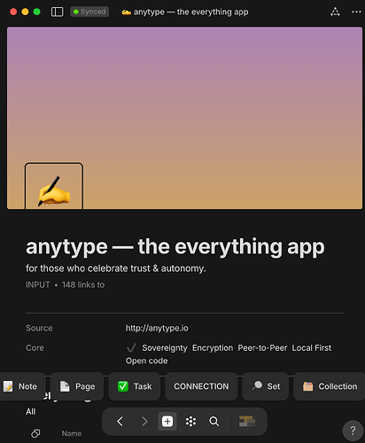
Task: Open the All view dropdown
Action: (x=31, y=411)
